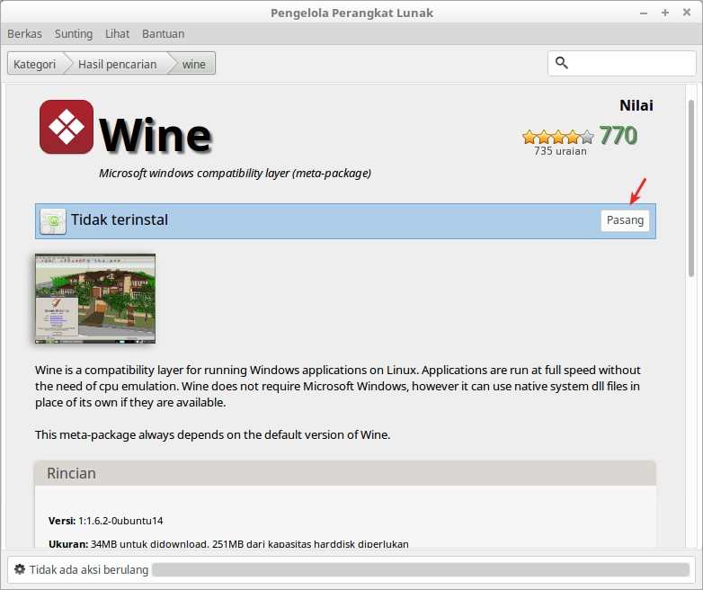Viewport: 703px width, 590px height.
Task: Click the magnifier icon in search box
Action: (x=561, y=63)
